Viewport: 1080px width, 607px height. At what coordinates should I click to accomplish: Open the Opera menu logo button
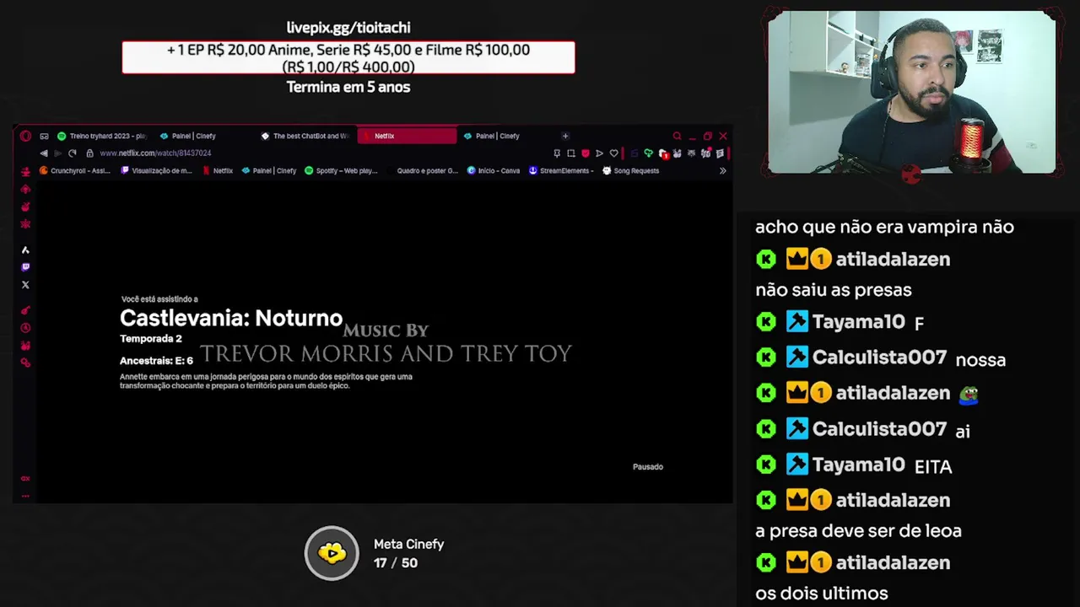[25, 136]
